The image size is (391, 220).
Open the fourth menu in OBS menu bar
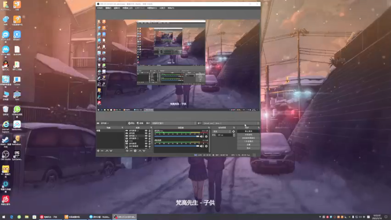pos(127,8)
